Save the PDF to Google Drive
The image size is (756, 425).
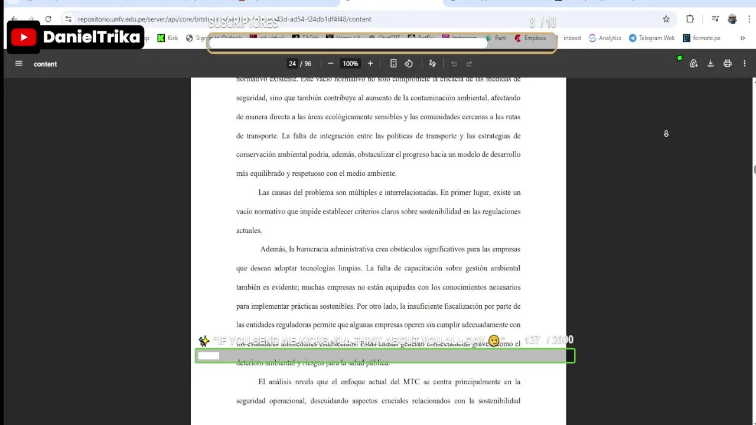[694, 64]
